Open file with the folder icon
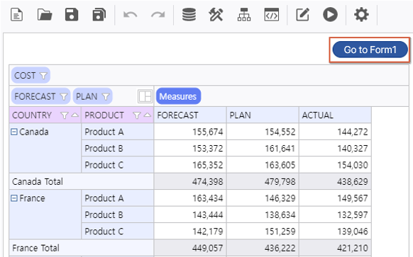Screen dimensions: 413x257 [45, 14]
